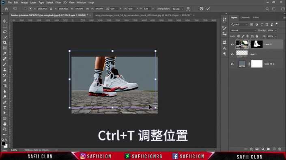Add layer style fx icon
The height and width of the screenshot is (160, 286).
(x=252, y=149)
